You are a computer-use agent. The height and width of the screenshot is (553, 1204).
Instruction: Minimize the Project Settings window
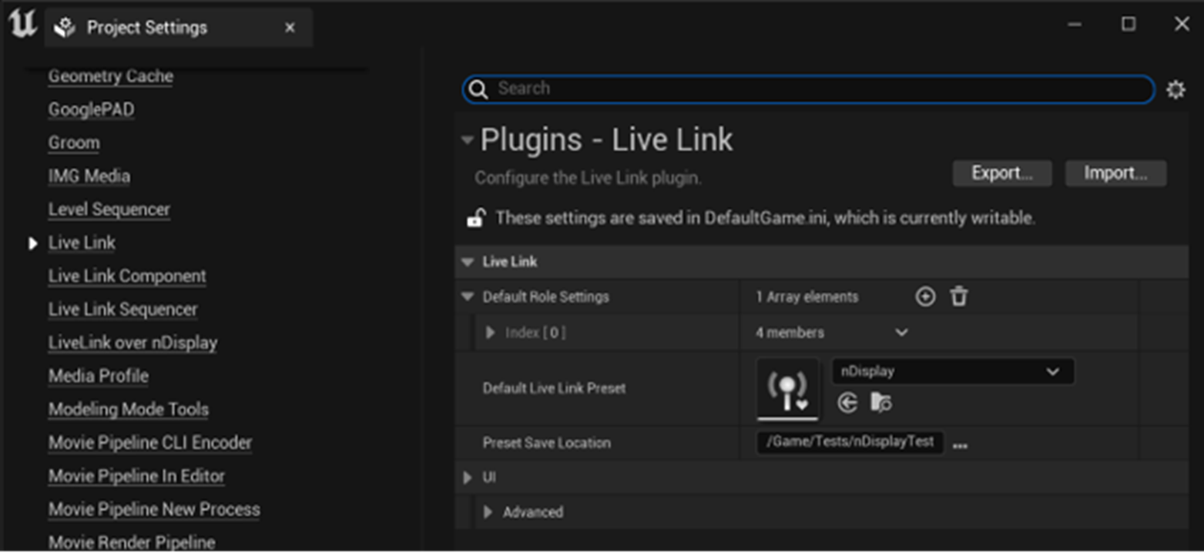1075,25
